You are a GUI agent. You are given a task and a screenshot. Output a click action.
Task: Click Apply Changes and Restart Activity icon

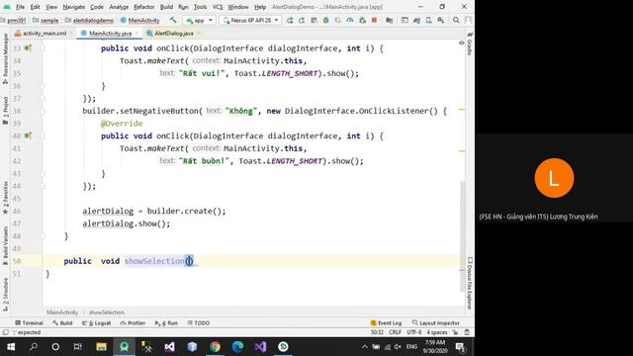302,20
